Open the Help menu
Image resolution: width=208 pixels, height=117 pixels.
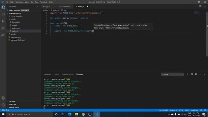51,2
